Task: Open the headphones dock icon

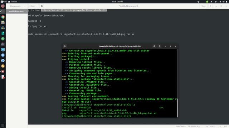Action: pyautogui.click(x=3, y=28)
